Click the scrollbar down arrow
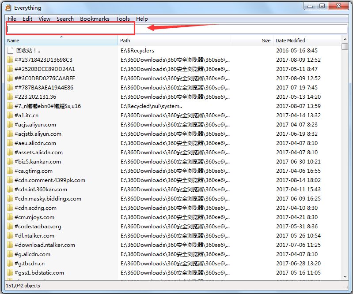The width and height of the screenshot is (353, 294). (x=345, y=277)
